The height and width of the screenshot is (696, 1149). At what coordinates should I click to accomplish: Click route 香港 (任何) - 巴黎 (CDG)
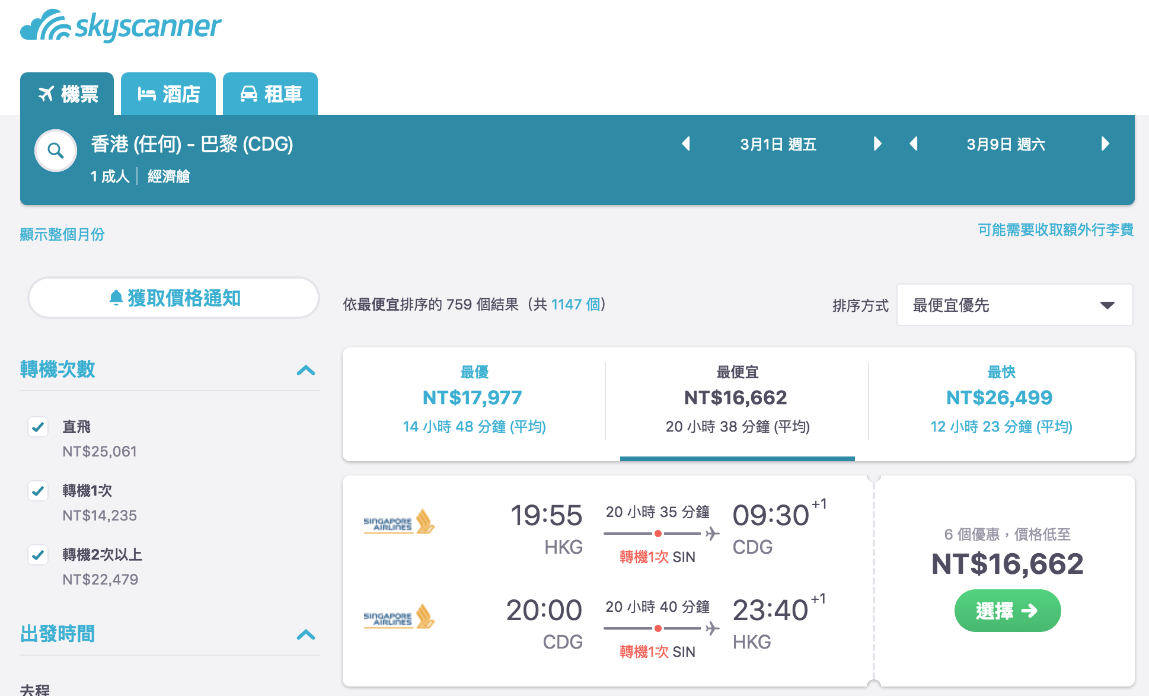(x=192, y=144)
